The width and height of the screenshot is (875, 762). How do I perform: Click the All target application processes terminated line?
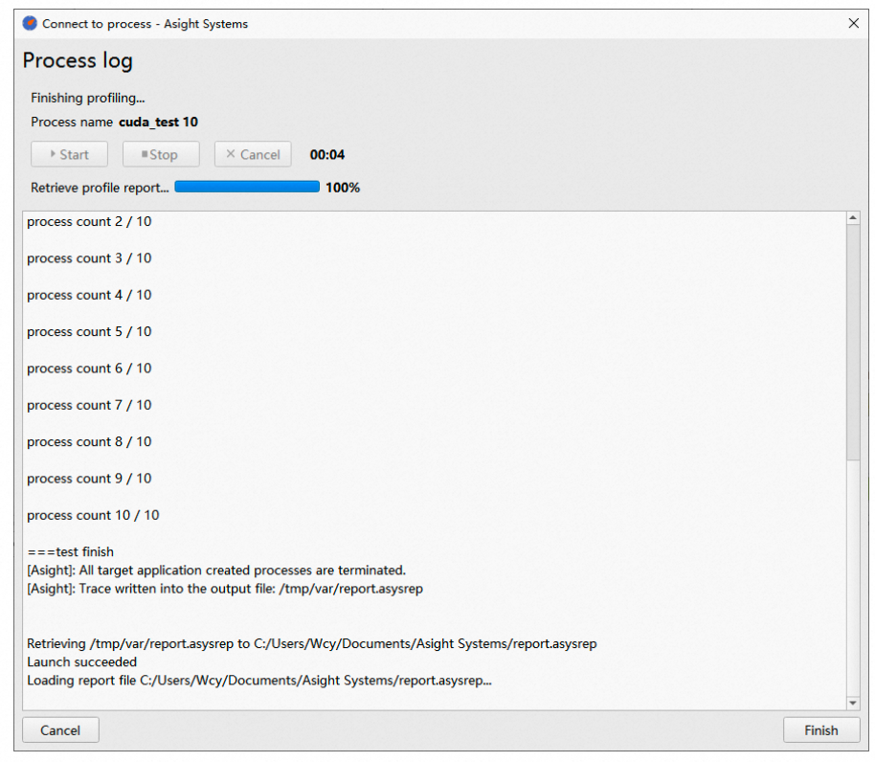(216, 571)
